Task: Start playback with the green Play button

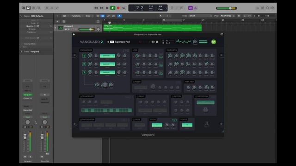Action: coord(112,8)
